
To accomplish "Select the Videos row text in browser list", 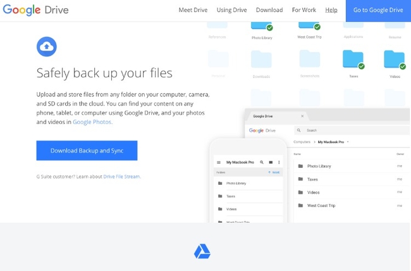I will [313, 192].
